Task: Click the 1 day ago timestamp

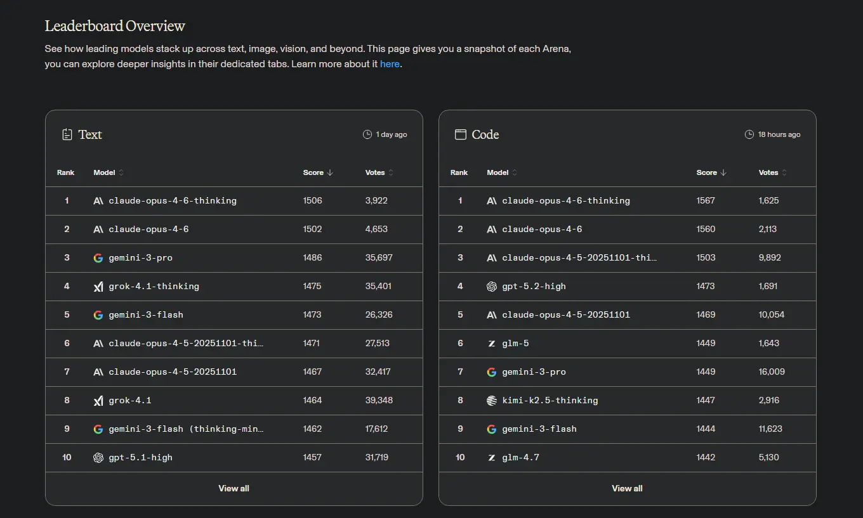Action: (x=392, y=134)
